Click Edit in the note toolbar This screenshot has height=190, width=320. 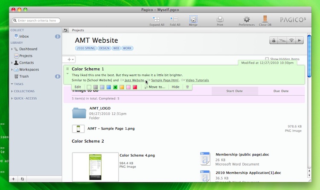coord(78,87)
